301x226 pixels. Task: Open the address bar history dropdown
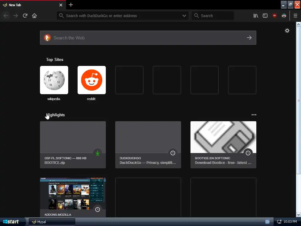pyautogui.click(x=184, y=16)
